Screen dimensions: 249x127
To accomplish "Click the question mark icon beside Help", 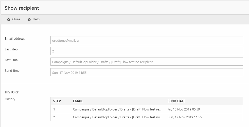I will [29, 20].
